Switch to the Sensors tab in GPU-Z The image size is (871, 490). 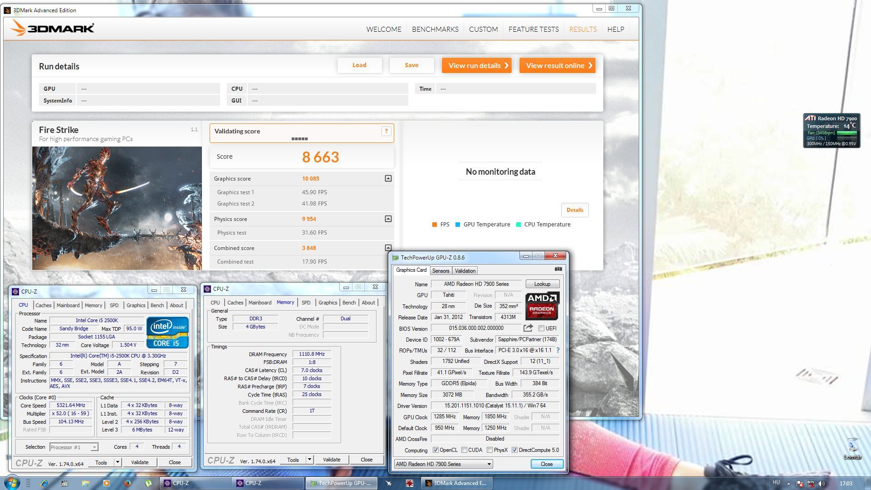coord(440,271)
